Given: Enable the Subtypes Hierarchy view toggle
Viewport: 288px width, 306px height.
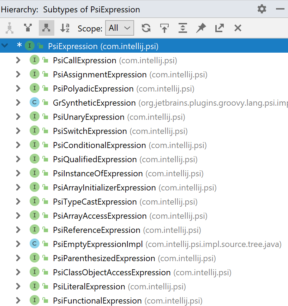Looking at the screenshot, I should [x=46, y=28].
